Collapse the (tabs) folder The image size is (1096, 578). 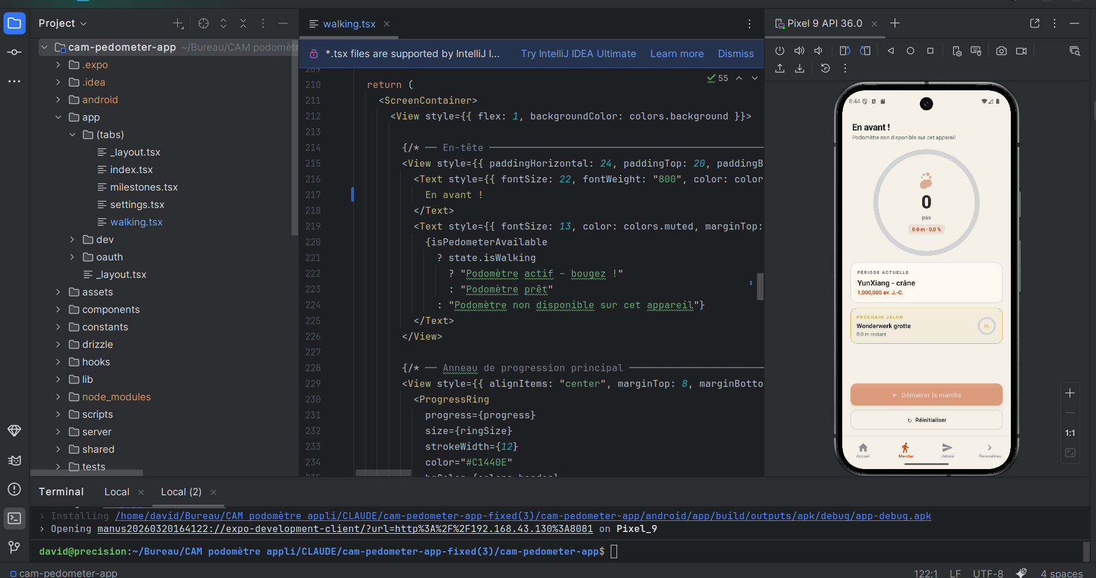coord(72,135)
